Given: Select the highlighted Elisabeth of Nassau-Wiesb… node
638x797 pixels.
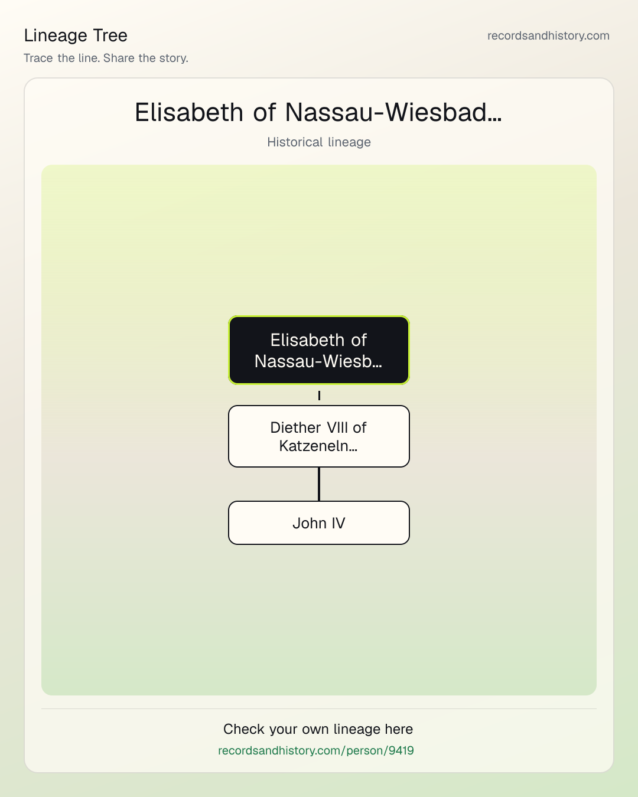Looking at the screenshot, I should click(319, 350).
